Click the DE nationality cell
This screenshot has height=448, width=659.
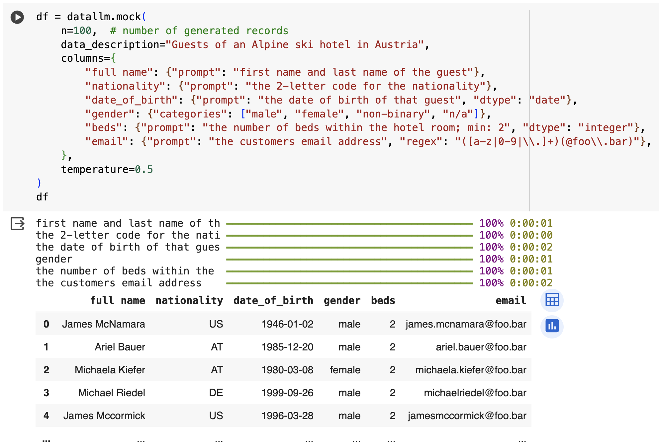[216, 393]
